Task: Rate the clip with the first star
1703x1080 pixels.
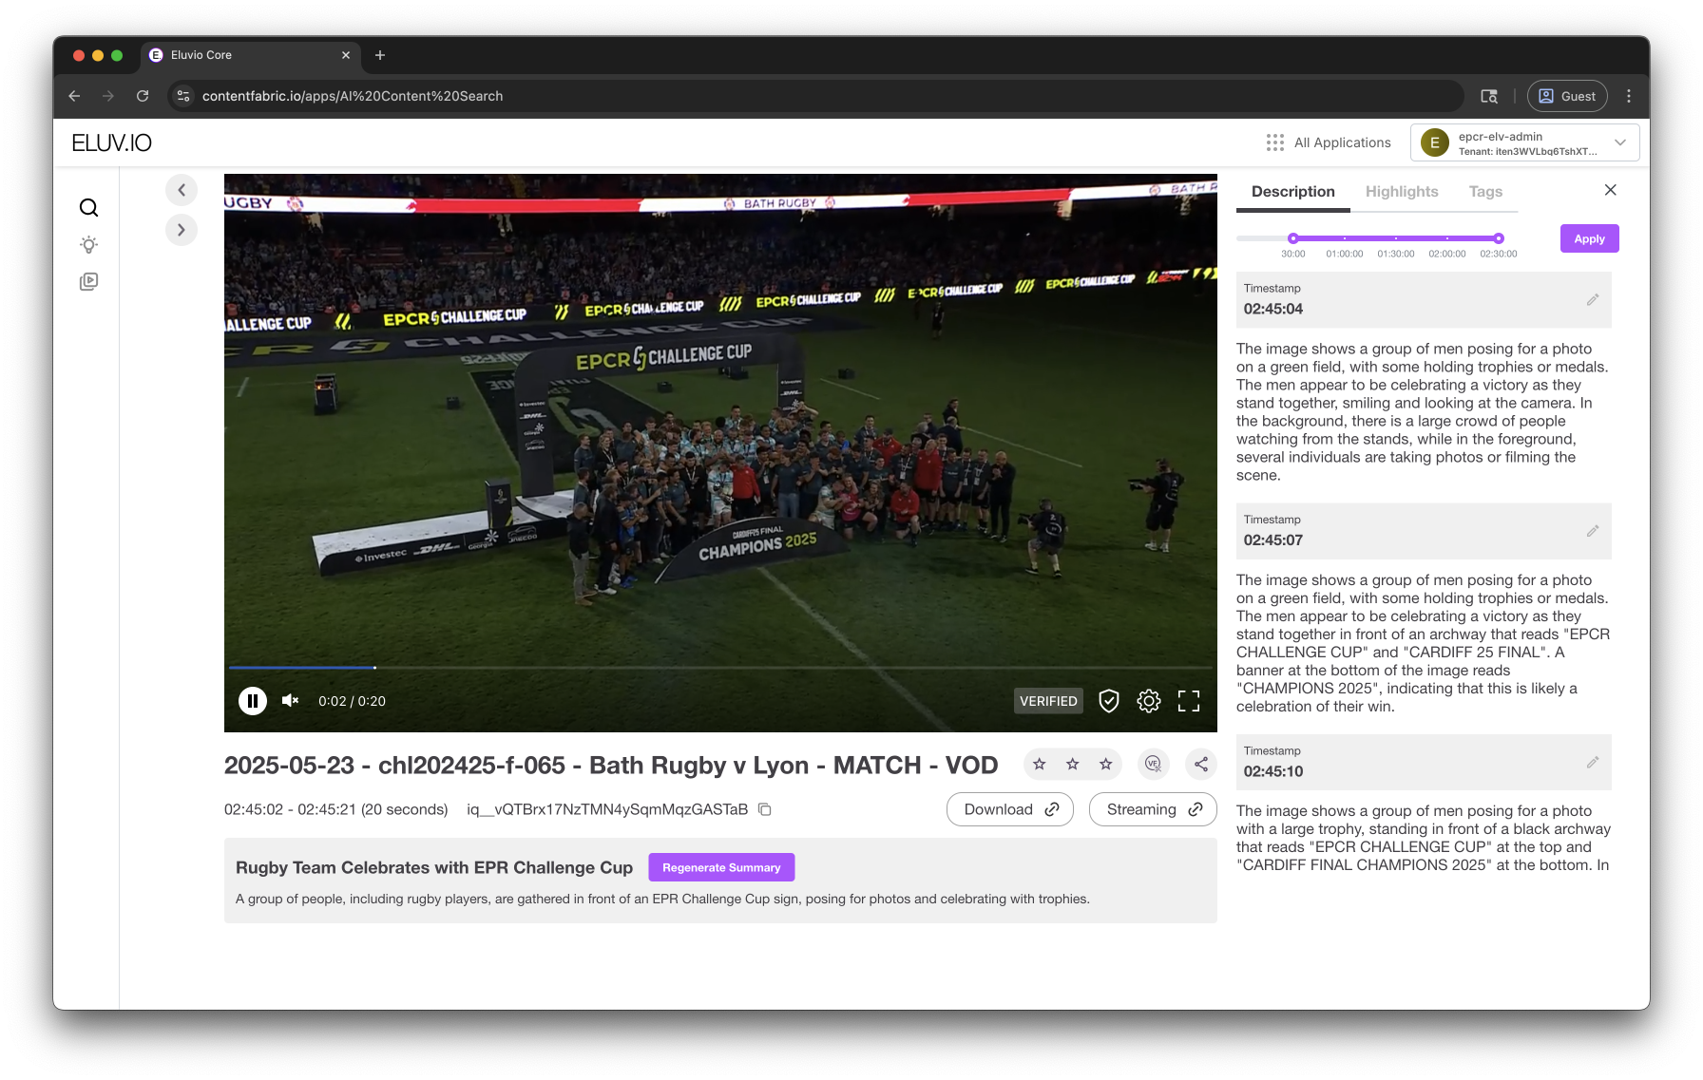Action: pyautogui.click(x=1040, y=764)
